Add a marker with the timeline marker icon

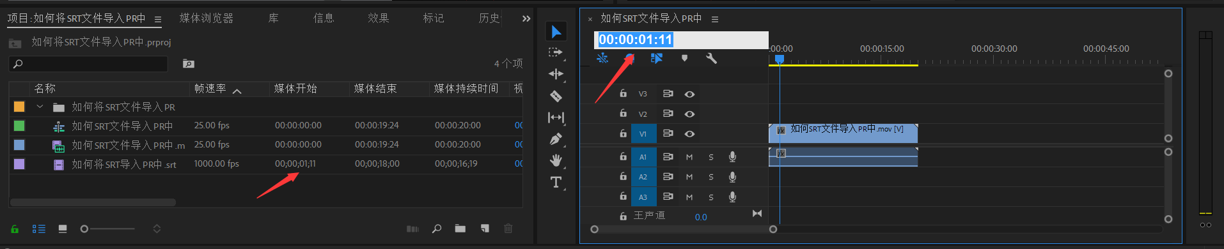coord(684,58)
